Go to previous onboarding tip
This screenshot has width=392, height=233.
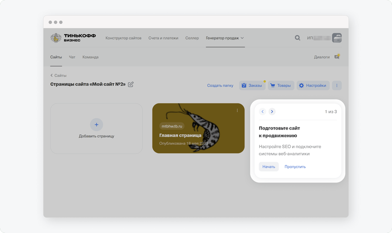[x=262, y=112]
